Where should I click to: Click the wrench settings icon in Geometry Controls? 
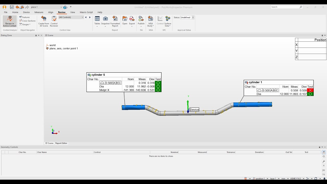point(324,161)
